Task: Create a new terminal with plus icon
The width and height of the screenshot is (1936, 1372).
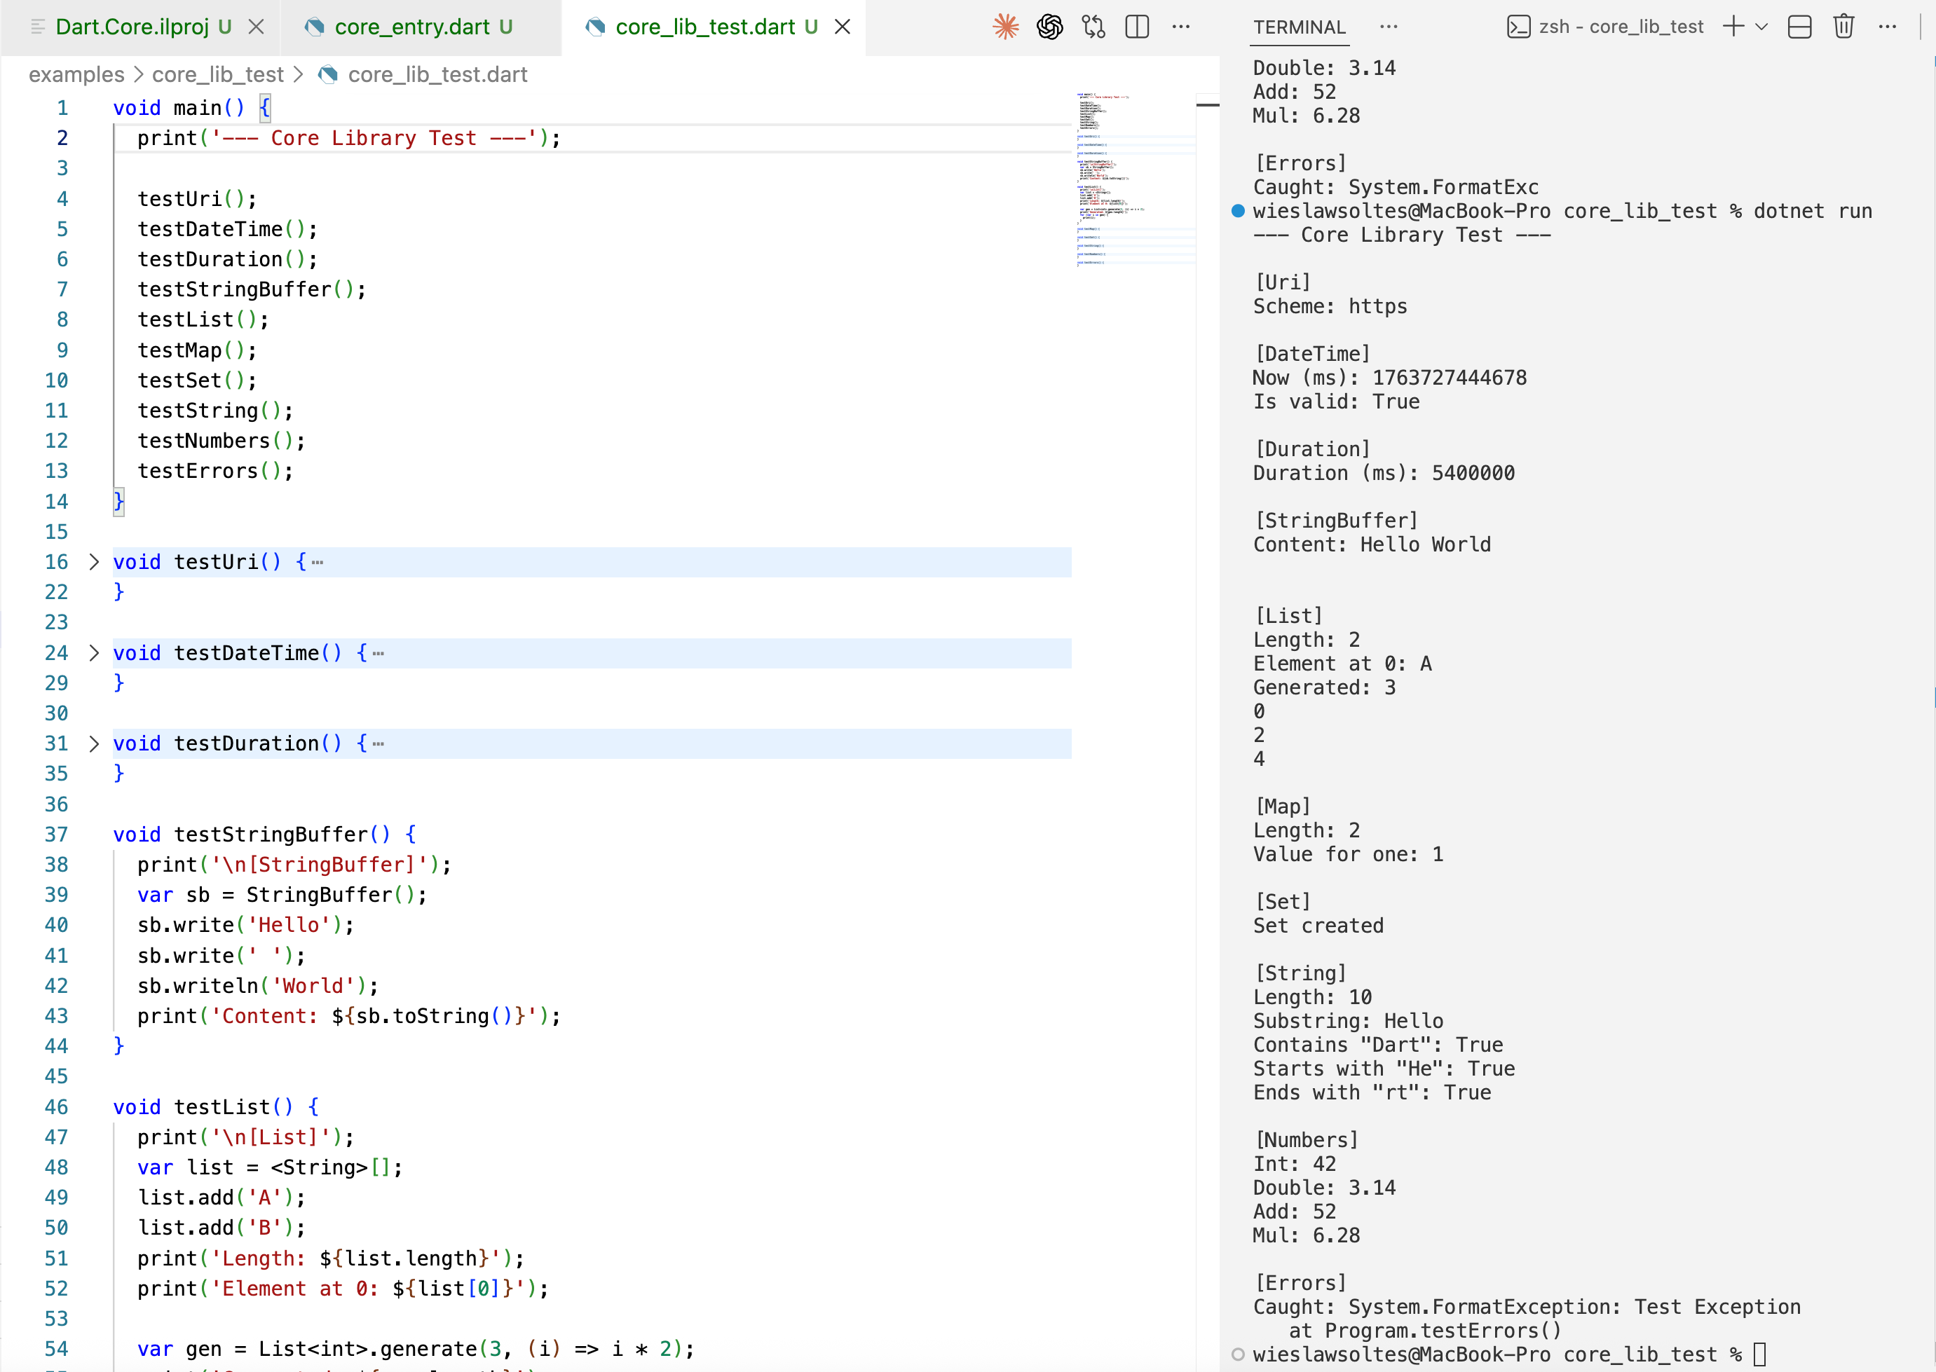Action: [x=1733, y=27]
